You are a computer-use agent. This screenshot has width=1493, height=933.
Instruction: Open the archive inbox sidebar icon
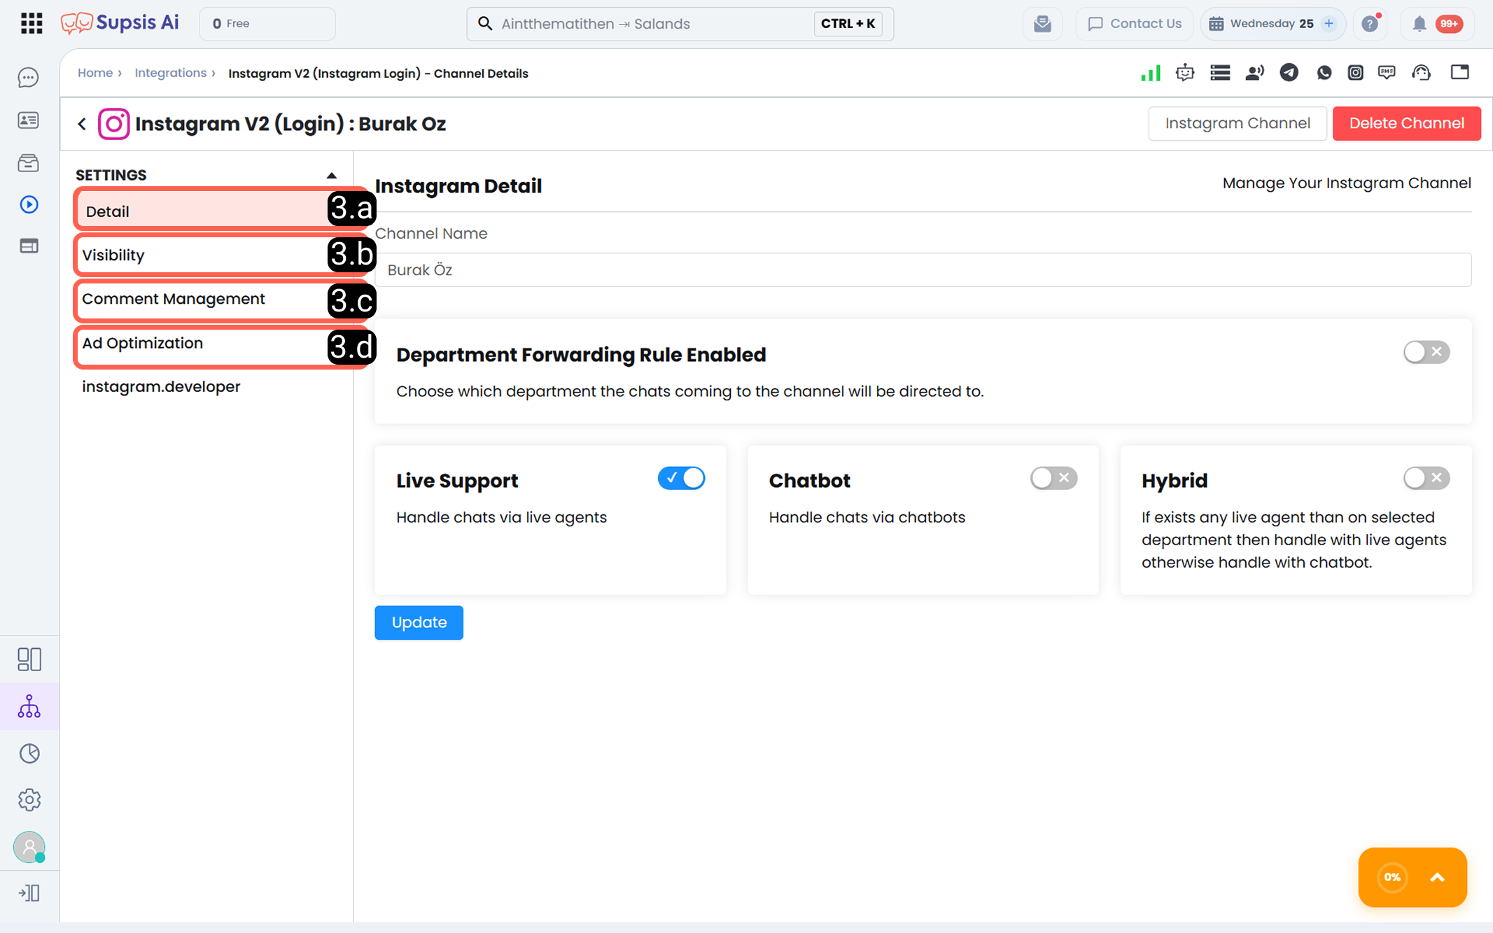coord(29,163)
